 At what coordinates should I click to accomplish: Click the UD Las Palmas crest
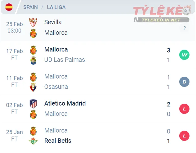click(33, 60)
